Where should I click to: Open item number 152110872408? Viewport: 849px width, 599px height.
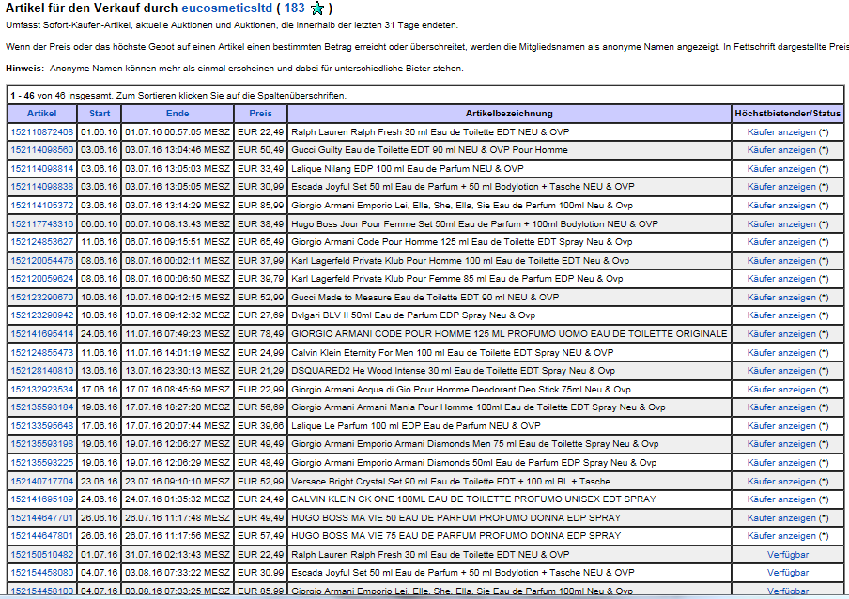pyautogui.click(x=42, y=132)
